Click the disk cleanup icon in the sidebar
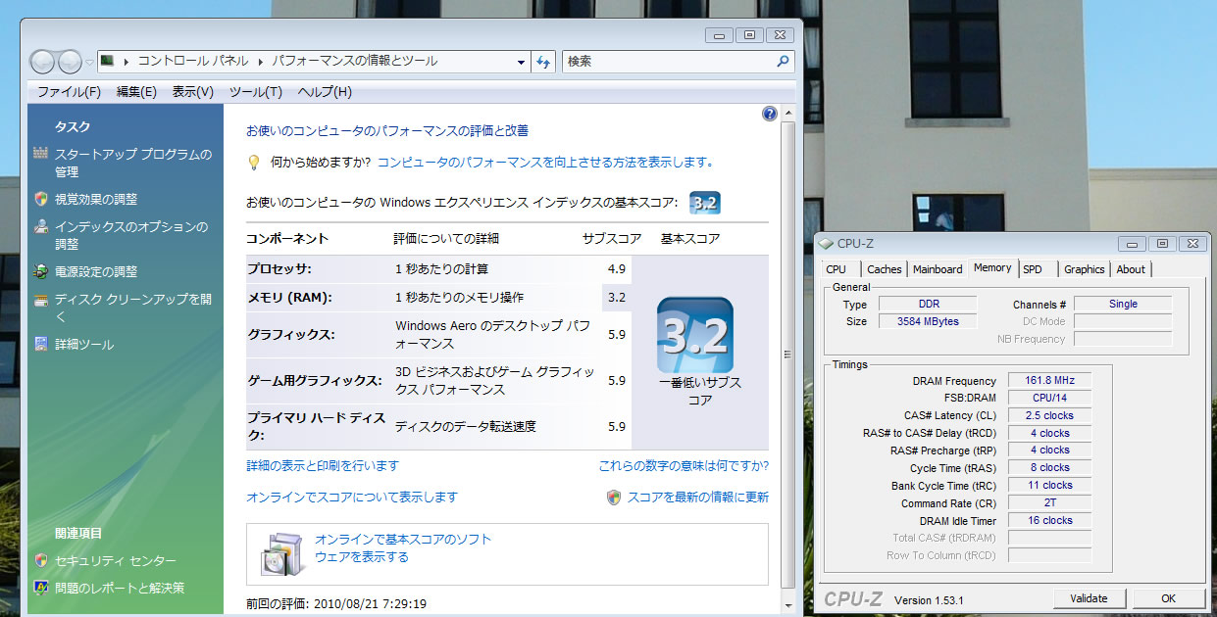 pyautogui.click(x=40, y=300)
